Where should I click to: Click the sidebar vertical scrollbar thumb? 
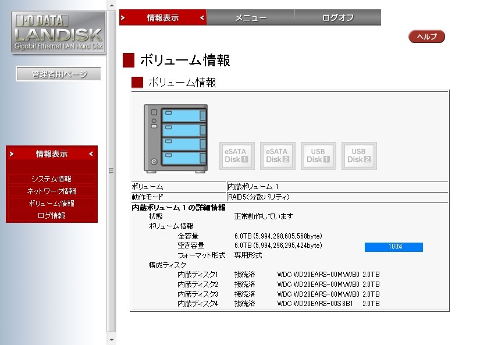[112, 171]
